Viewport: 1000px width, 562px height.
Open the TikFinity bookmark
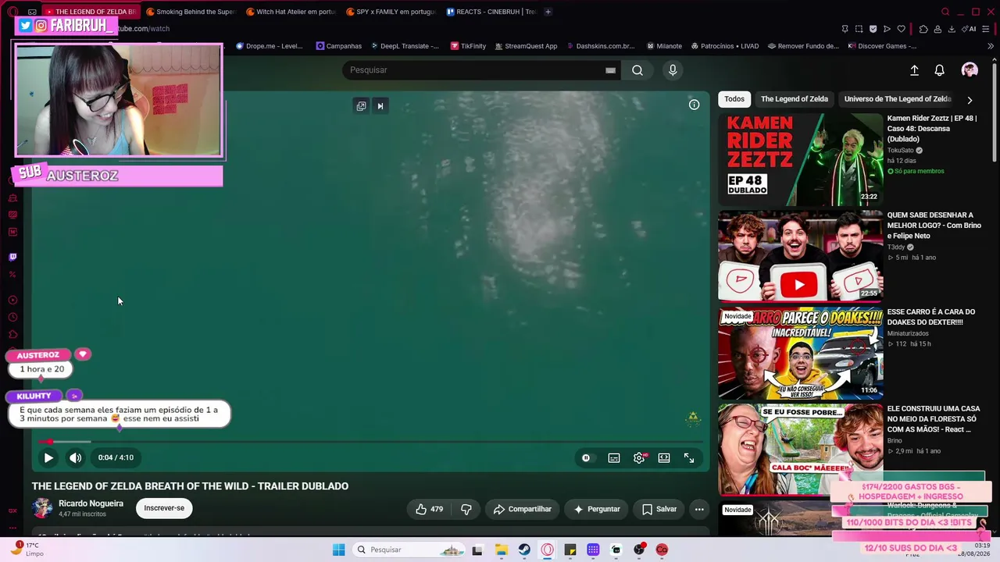coord(468,46)
